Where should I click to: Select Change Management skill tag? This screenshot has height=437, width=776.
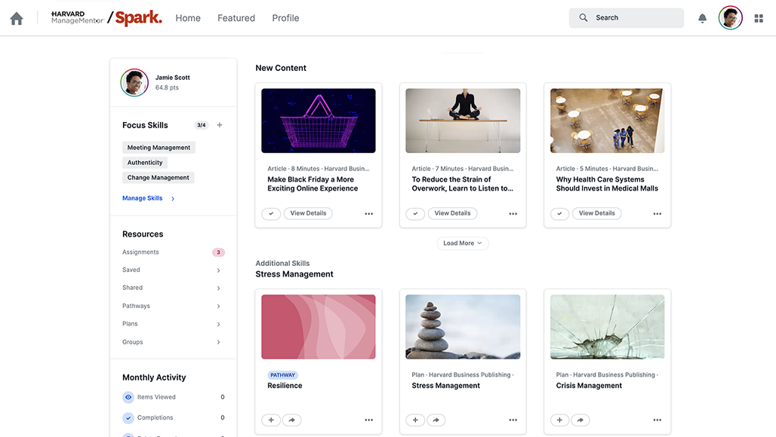159,178
